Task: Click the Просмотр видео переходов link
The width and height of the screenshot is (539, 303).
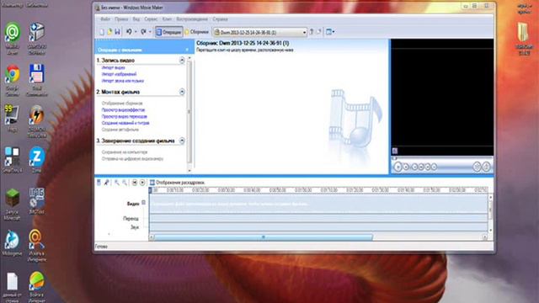Action: [124, 116]
